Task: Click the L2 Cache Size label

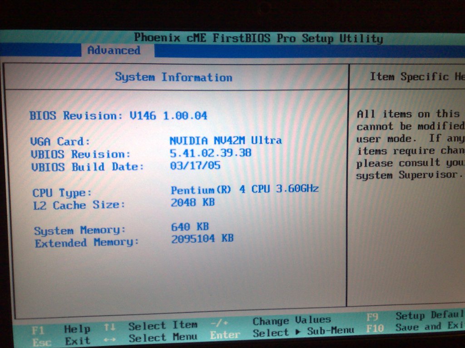Action: tap(79, 205)
